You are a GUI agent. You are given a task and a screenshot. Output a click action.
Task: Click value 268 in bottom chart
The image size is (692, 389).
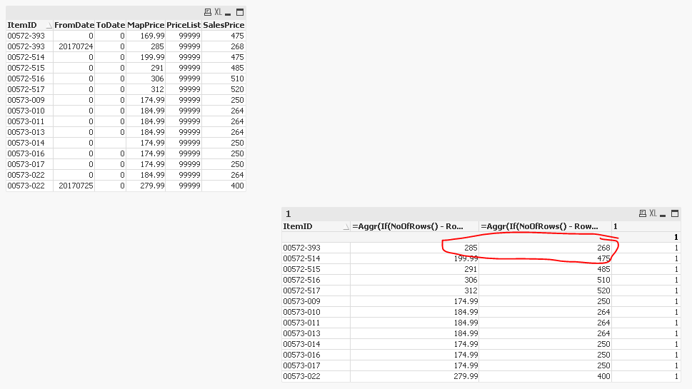545,248
